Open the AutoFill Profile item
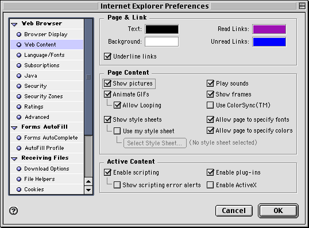Screen dimensions: 309x228 point(47,148)
